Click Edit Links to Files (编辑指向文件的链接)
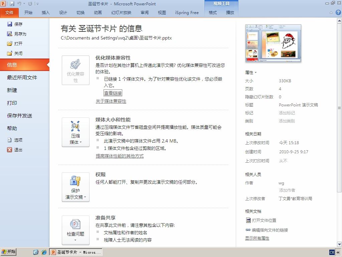This screenshot has height=257, width=342. 267,230
